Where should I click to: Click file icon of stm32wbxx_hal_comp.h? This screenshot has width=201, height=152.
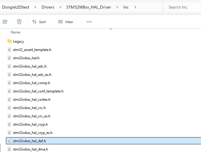9,83
